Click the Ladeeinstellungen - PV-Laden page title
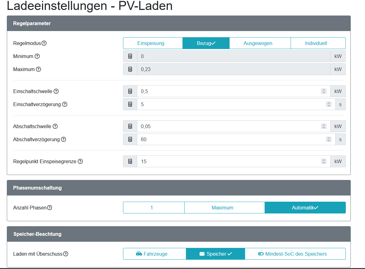The height and width of the screenshot is (269, 365). (90, 6)
